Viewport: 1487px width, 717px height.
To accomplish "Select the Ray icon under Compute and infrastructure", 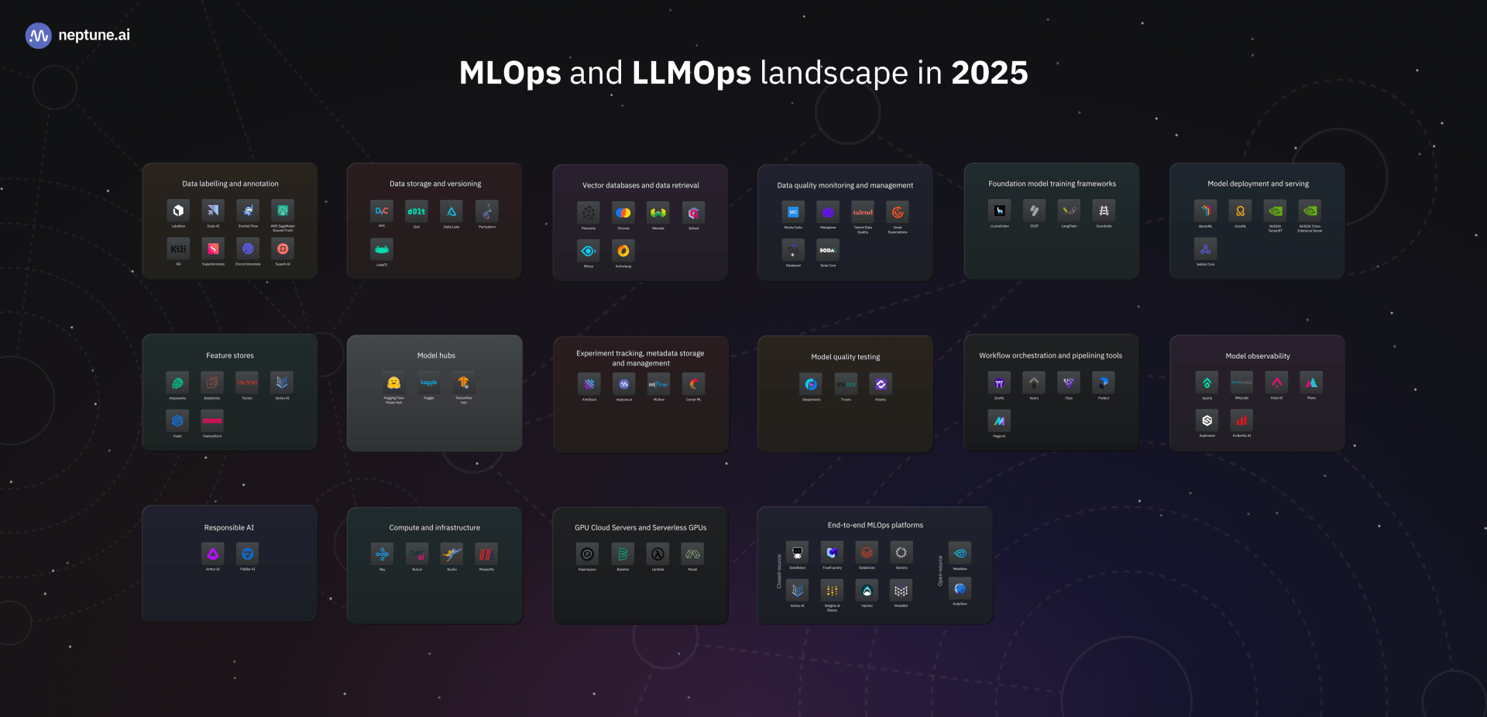I will [382, 553].
